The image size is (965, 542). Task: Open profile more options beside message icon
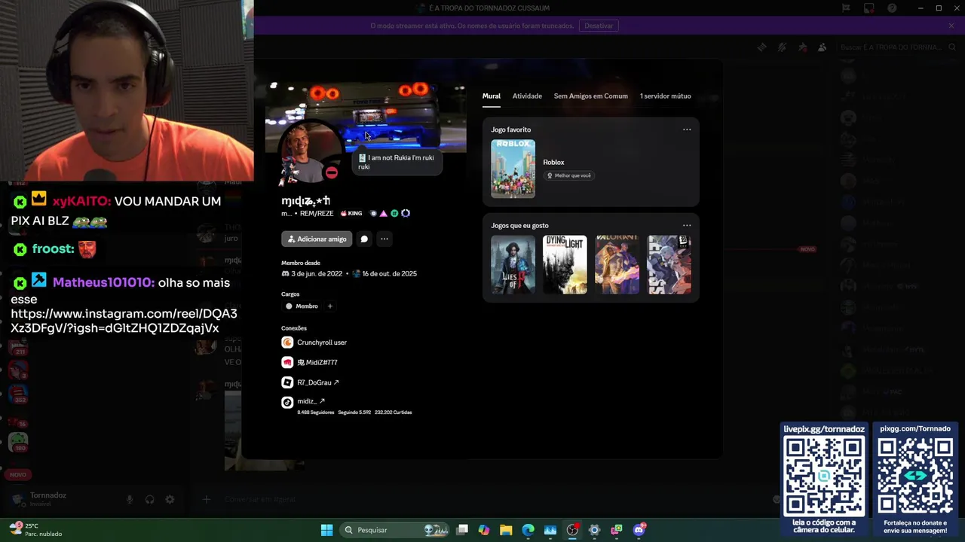[384, 239]
